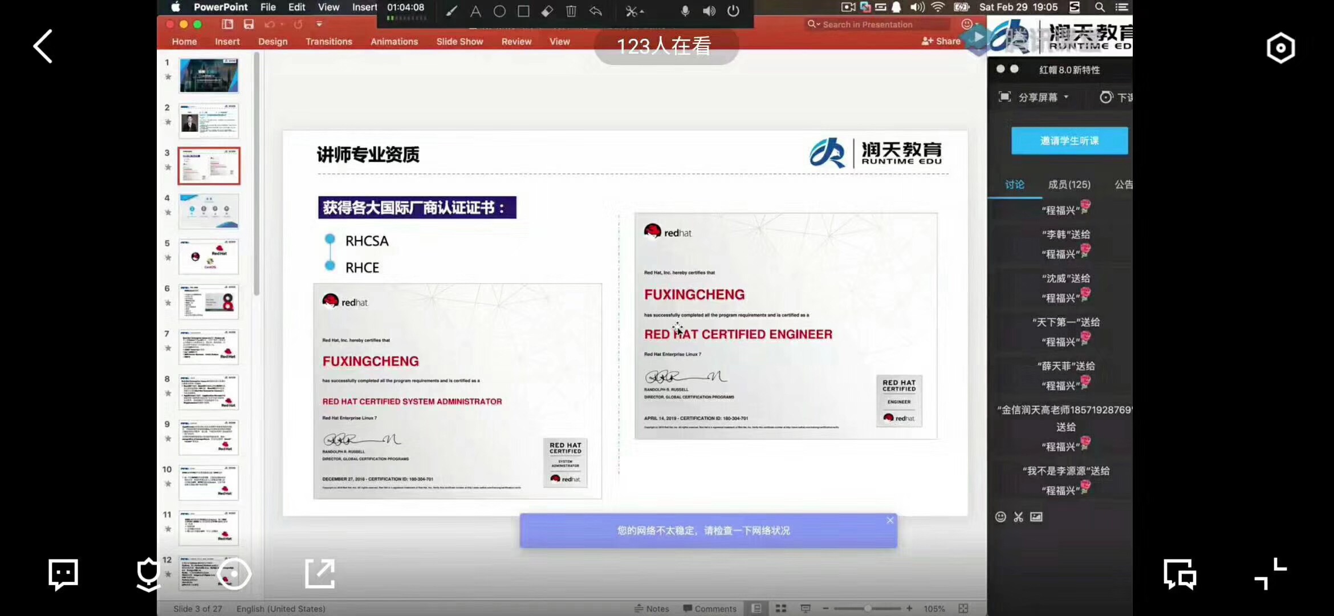Screen dimensions: 1334x616
Task: Undo last annotation with arrow icon
Action: tap(596, 11)
